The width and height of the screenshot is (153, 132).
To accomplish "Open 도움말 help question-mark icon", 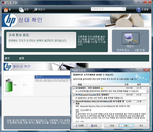I will 138,10.
